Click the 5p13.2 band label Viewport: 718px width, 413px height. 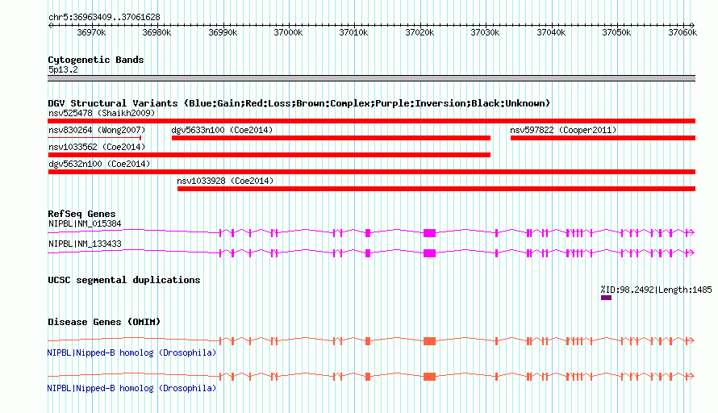(x=63, y=69)
